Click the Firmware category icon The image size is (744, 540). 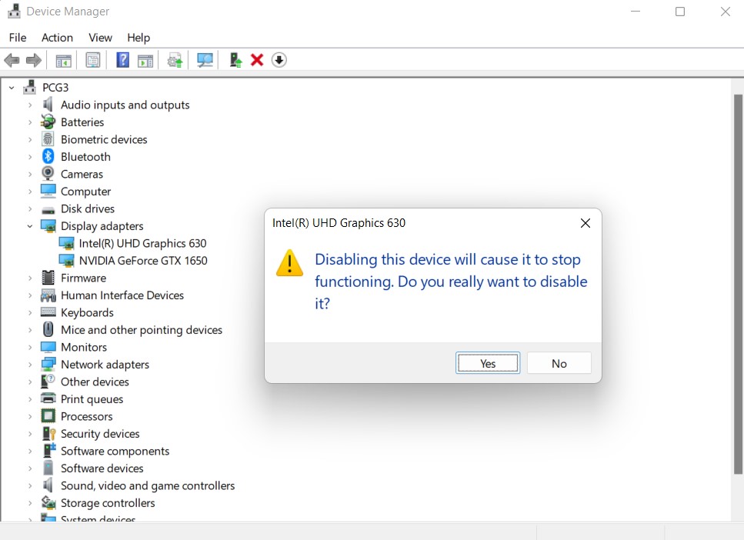click(48, 278)
